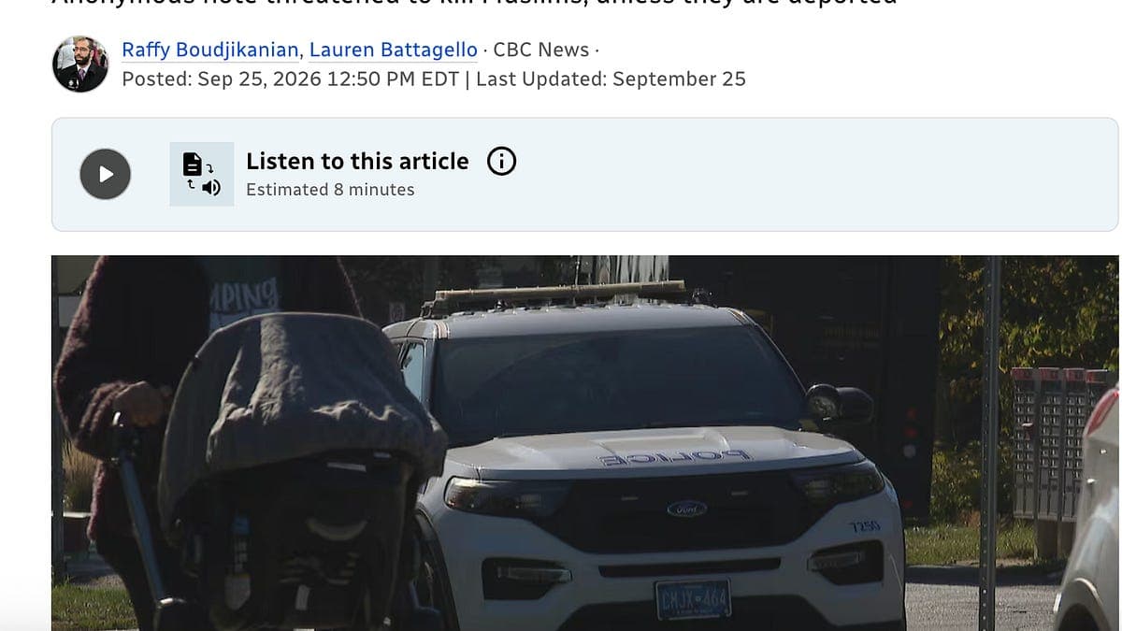Screen dimensions: 1122x631
Task: Click the text-to-speech document icon
Action: point(202,174)
